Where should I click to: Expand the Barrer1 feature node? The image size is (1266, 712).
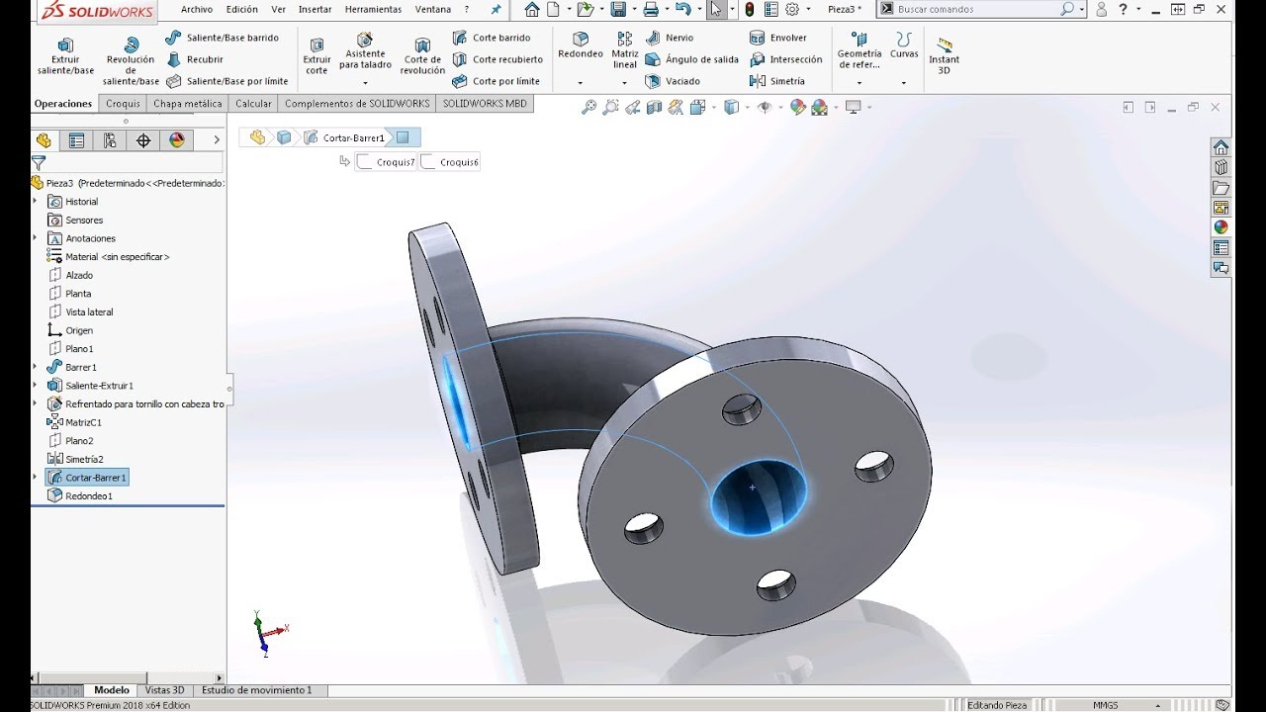(35, 367)
